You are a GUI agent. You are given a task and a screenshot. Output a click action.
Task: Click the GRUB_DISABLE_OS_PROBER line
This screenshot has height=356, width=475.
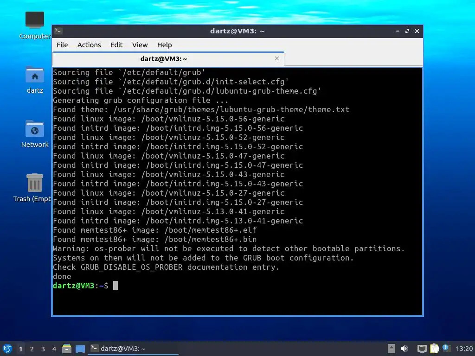pos(166,267)
